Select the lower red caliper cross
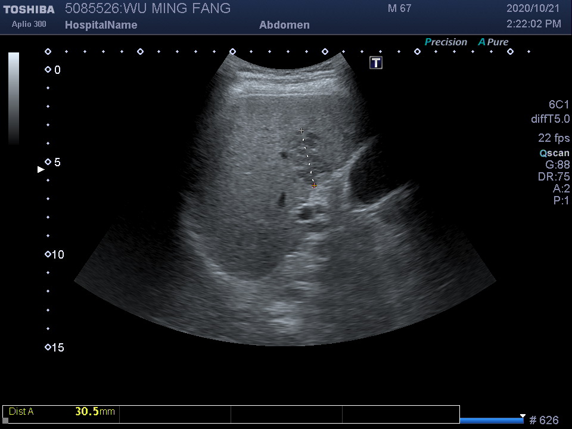This screenshot has height=429, width=572. 314,186
